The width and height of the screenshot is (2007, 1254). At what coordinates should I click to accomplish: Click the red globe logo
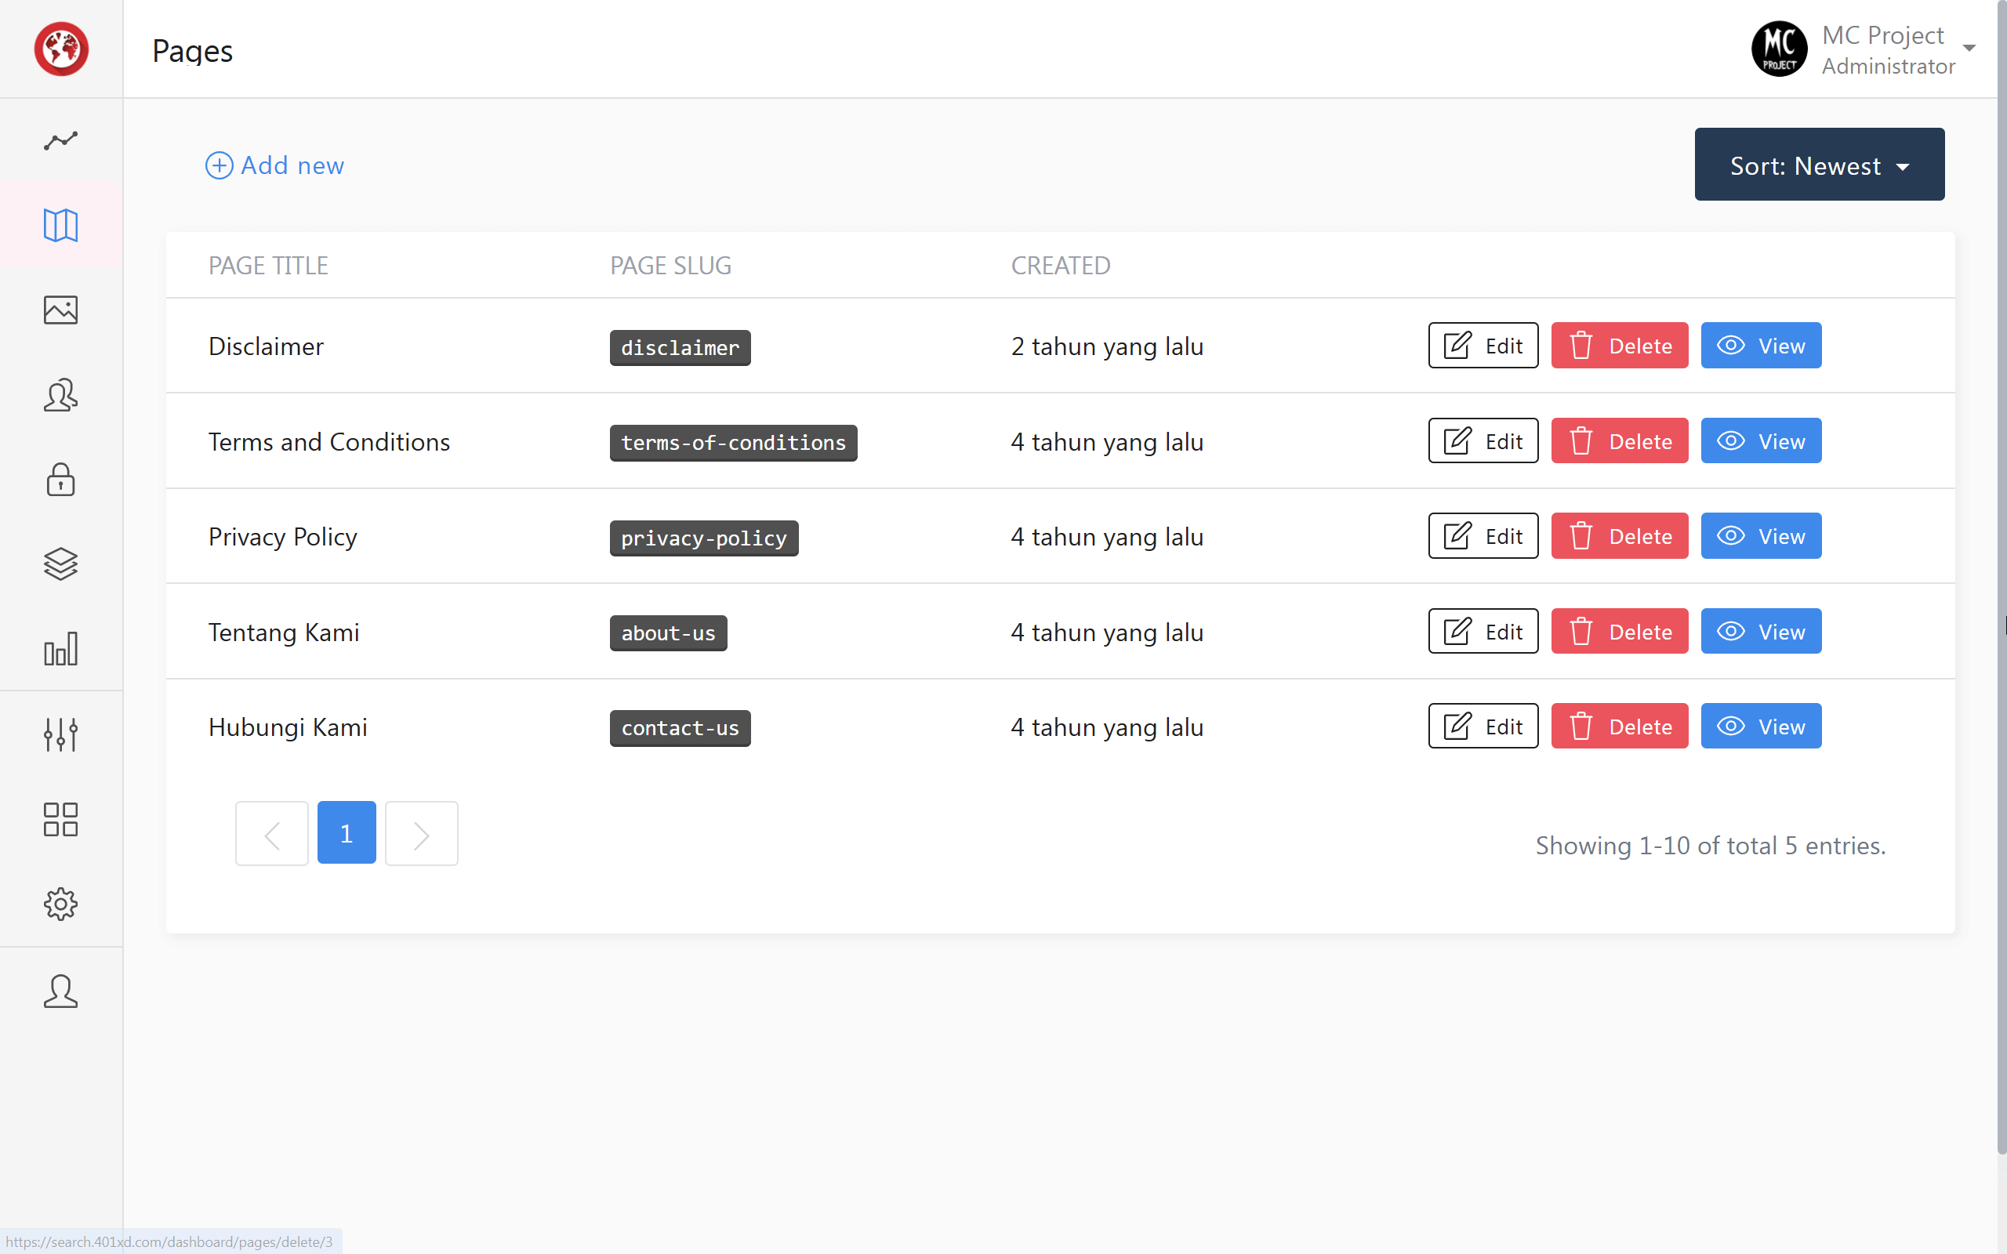point(61,49)
